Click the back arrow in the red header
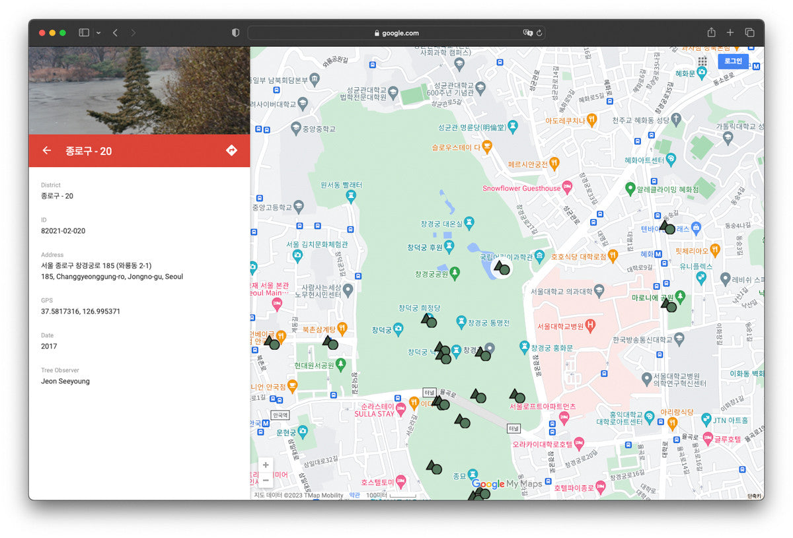Screen dimensions: 793x538 47,151
